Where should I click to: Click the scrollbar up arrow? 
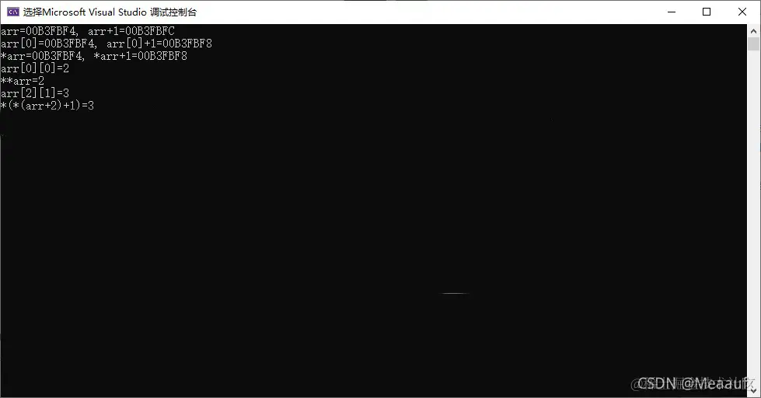pyautogui.click(x=753, y=30)
